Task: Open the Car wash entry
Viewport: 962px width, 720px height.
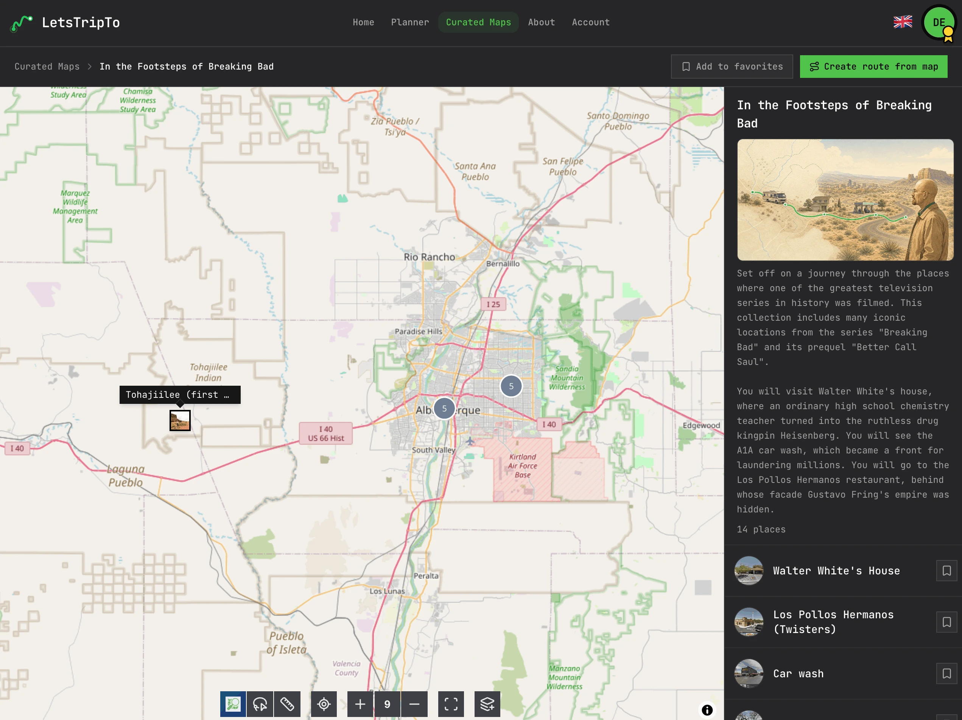Action: 843,673
